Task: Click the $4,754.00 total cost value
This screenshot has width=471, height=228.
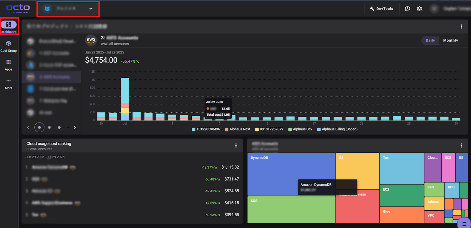Action: tap(101, 60)
